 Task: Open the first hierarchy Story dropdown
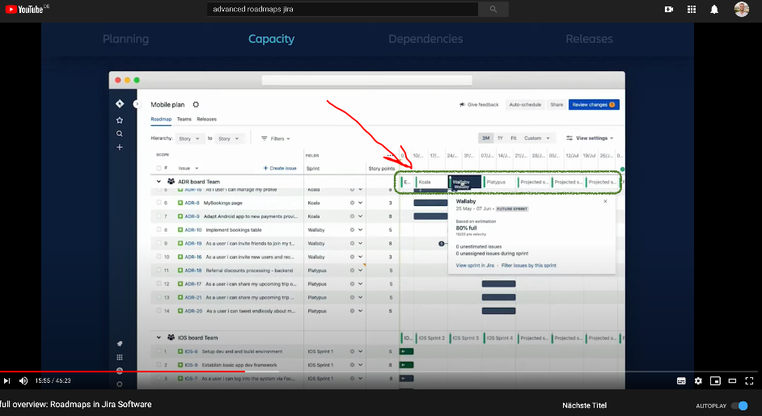(x=189, y=139)
